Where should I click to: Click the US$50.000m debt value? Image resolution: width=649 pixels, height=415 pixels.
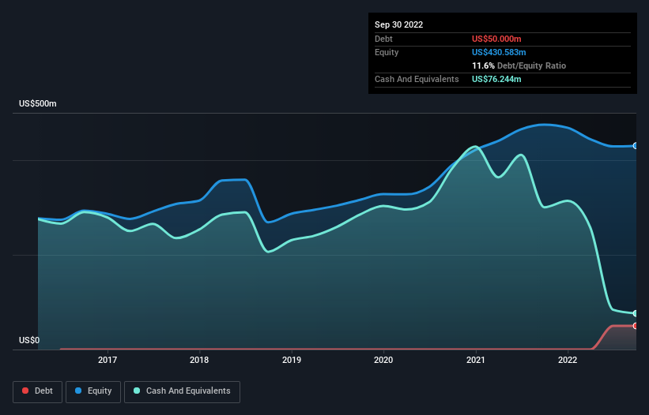click(496, 39)
